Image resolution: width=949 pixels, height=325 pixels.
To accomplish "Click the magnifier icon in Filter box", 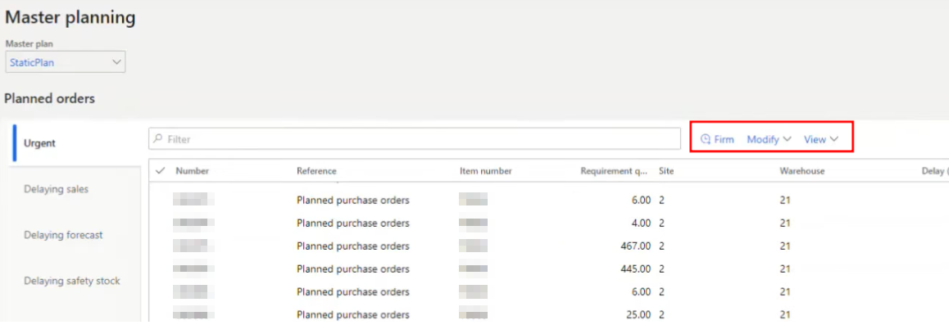I will coord(158,138).
